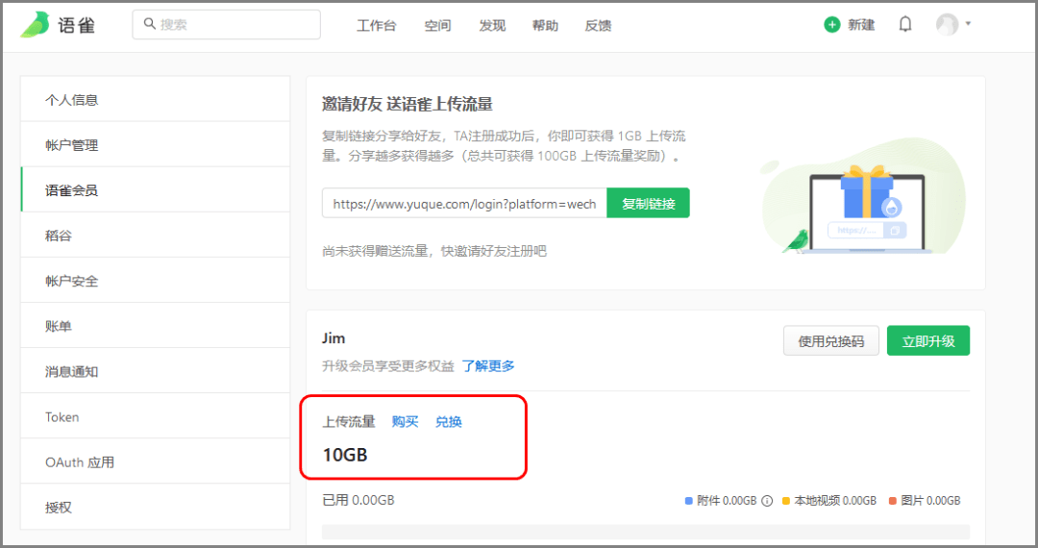The width and height of the screenshot is (1038, 548).
Task: Click the 10GB upload traffic value
Action: pos(345,455)
